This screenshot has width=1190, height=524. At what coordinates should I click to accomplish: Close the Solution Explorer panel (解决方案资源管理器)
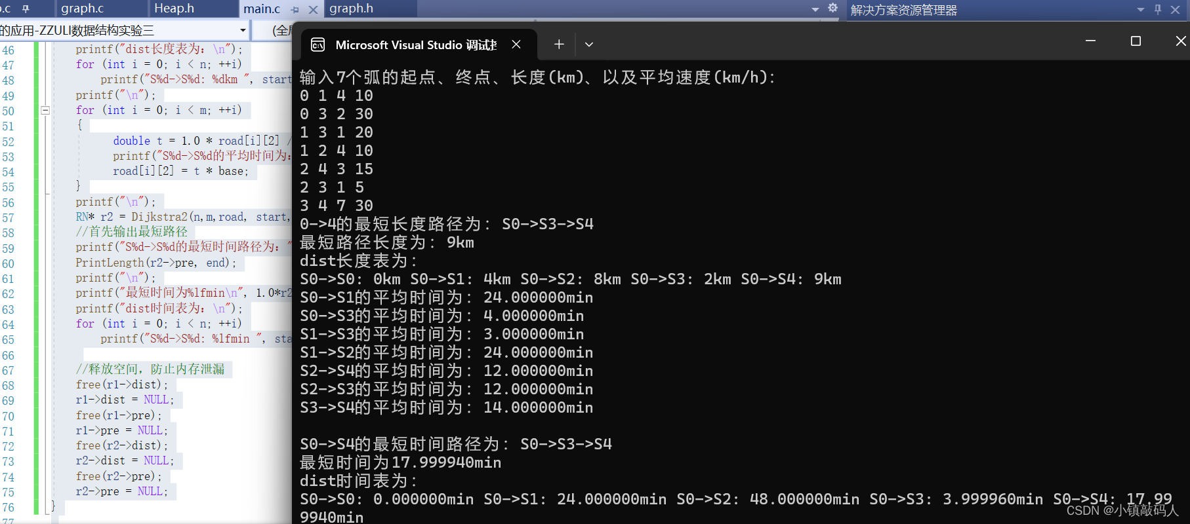coord(1176,9)
